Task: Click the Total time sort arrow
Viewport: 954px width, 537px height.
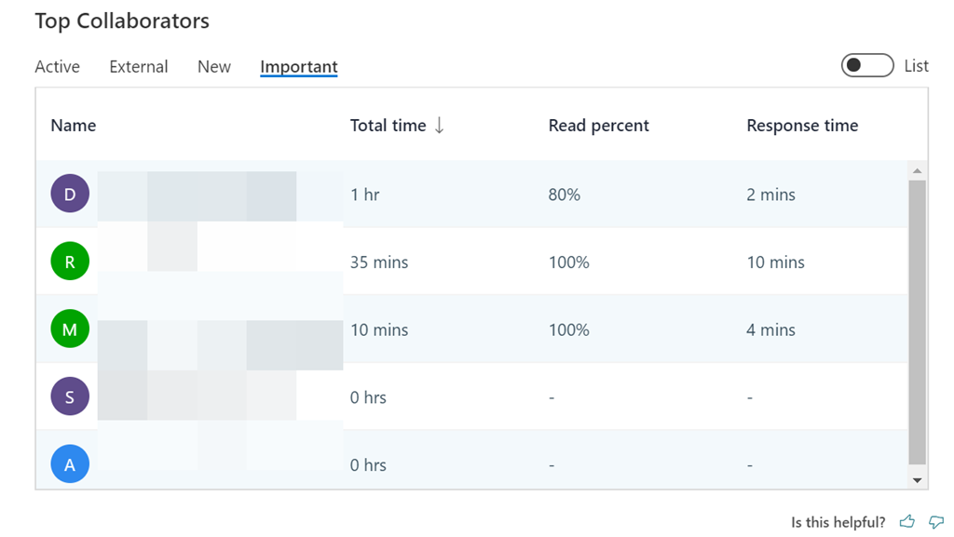Action: point(440,126)
